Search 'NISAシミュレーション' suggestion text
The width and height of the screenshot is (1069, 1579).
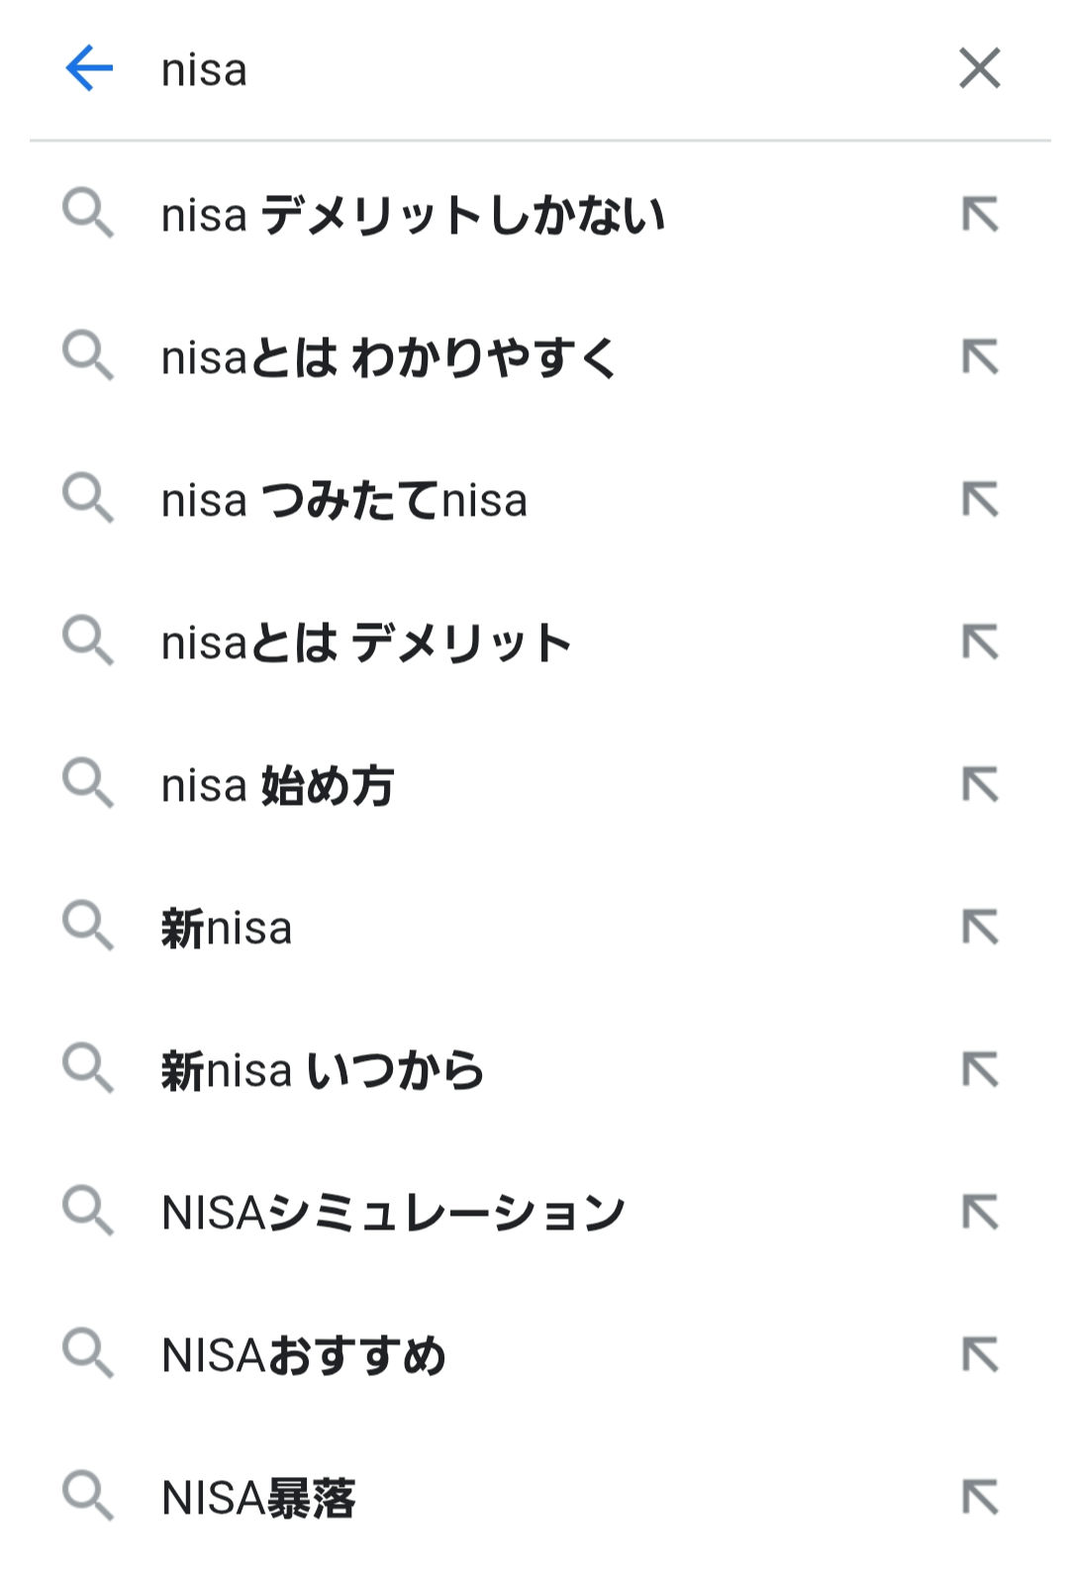pos(393,1214)
